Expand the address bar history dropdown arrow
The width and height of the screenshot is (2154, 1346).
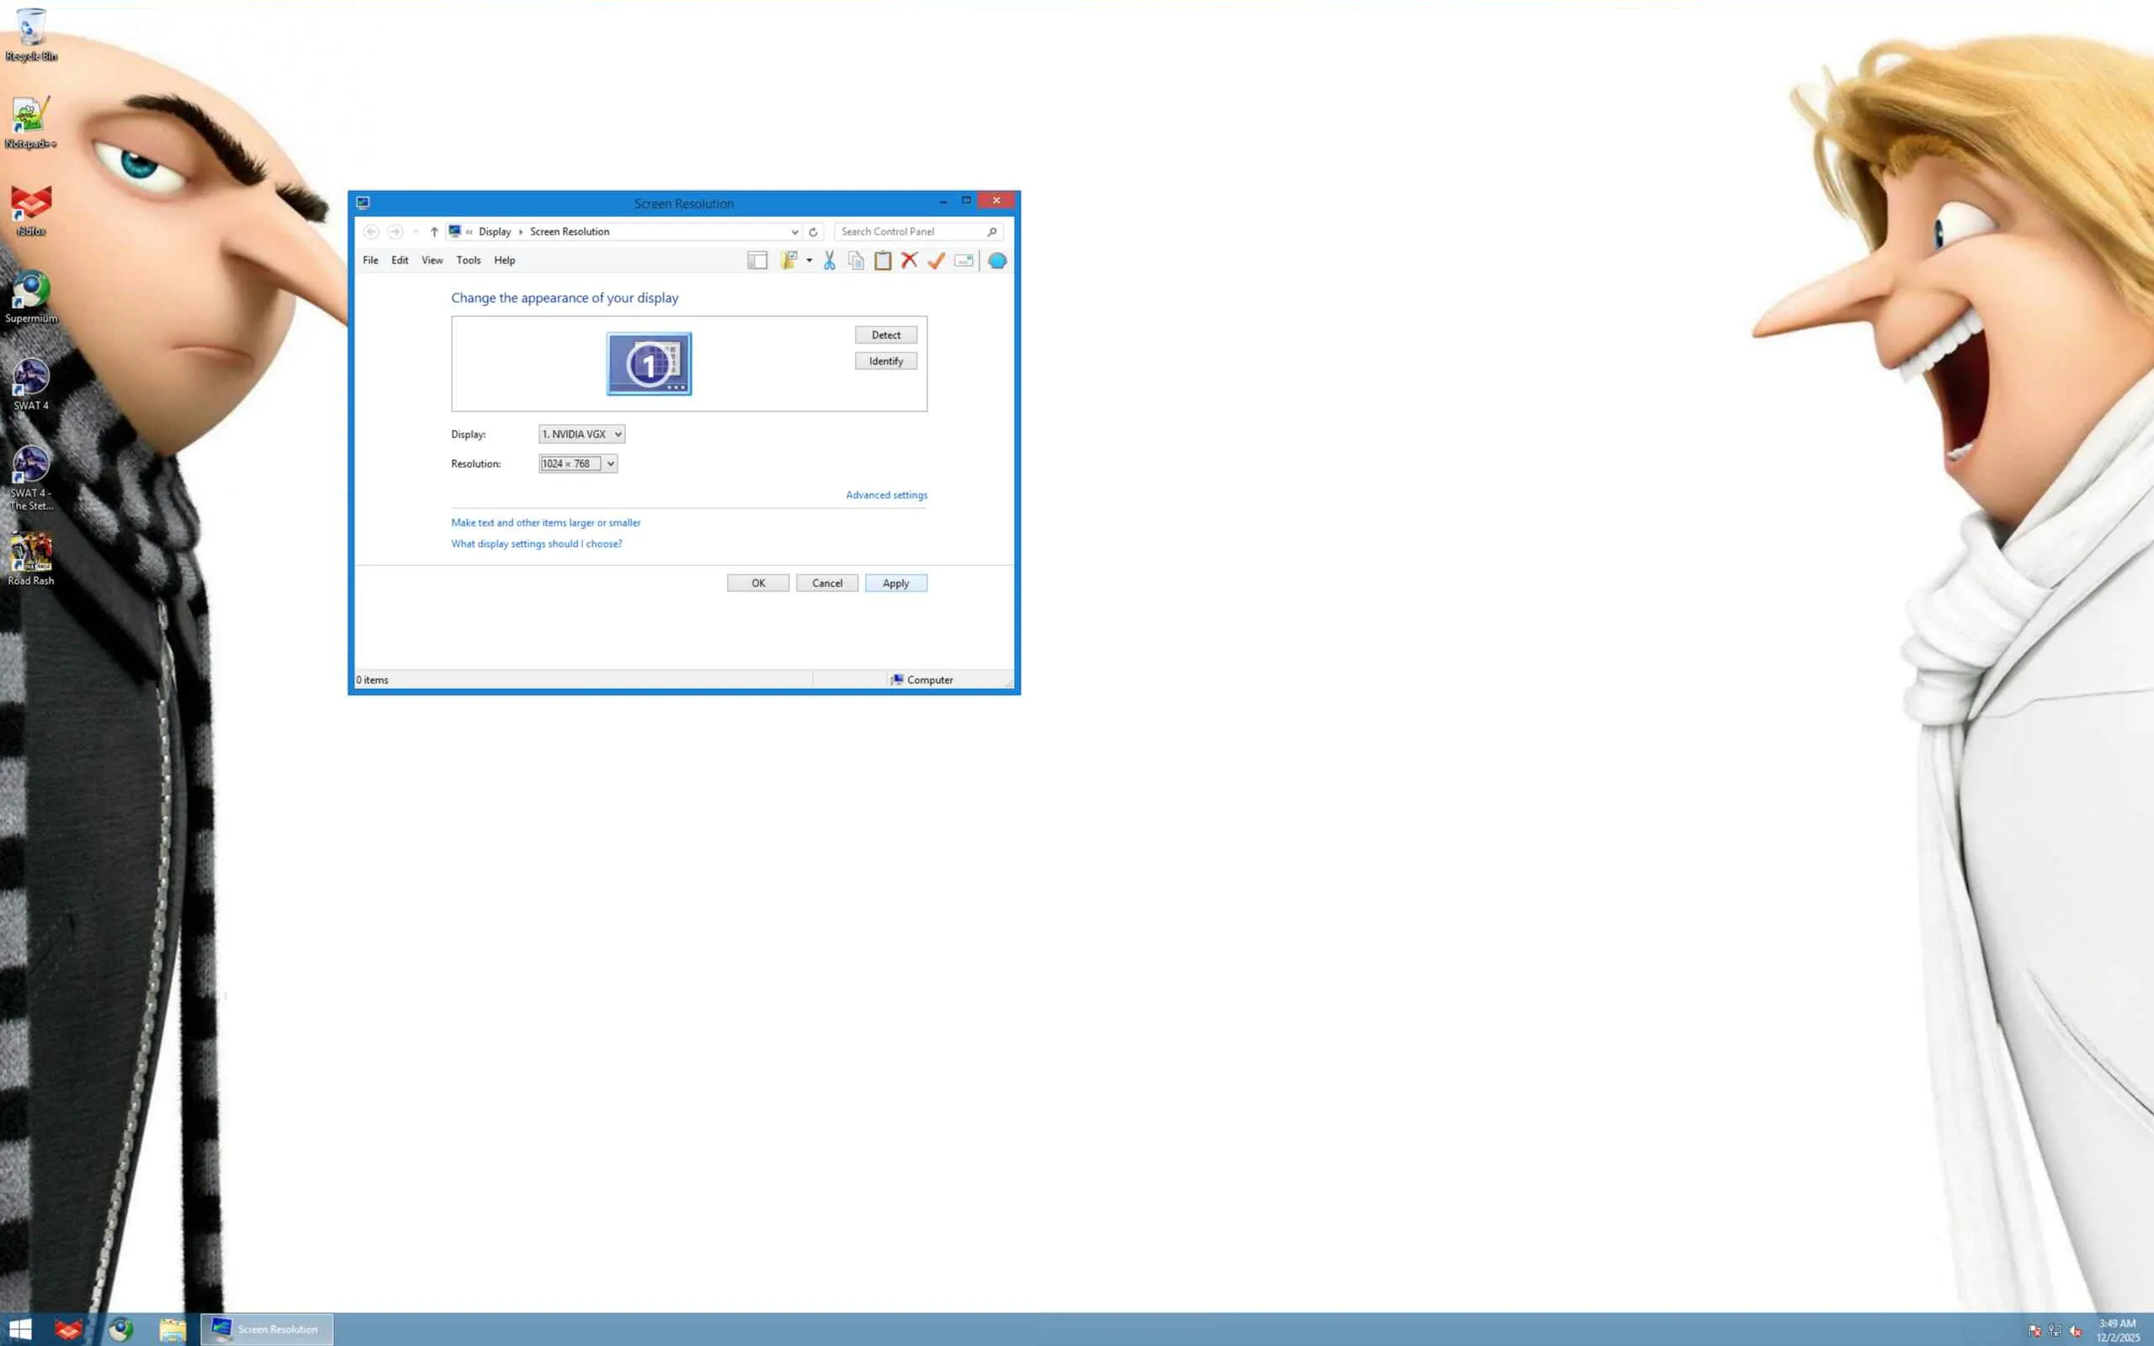coord(794,231)
